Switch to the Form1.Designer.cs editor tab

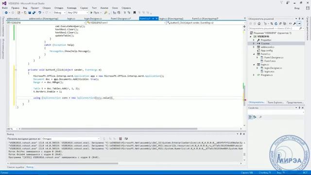tap(121, 18)
